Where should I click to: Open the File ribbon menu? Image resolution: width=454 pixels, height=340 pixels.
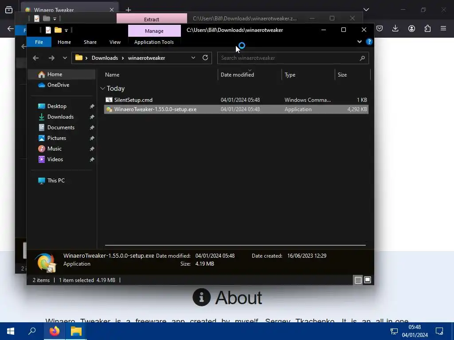tap(39, 42)
